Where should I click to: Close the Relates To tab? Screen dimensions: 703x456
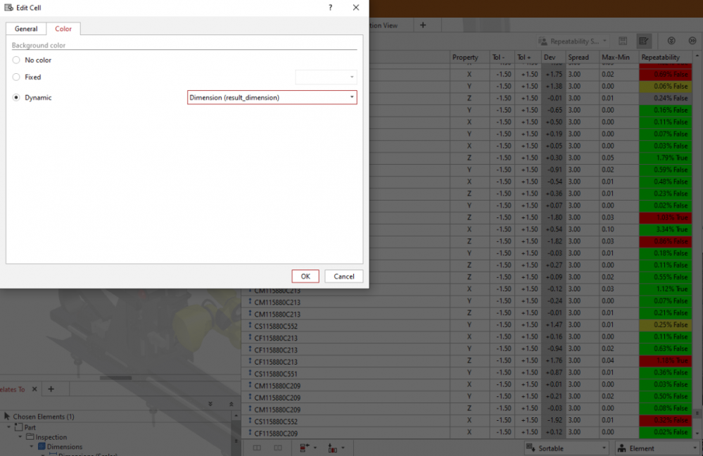34,389
